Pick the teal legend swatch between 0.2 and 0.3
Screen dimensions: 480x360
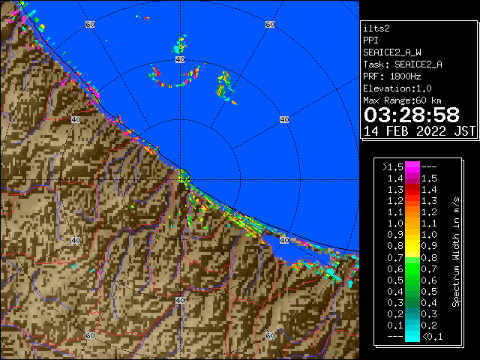coord(412,313)
